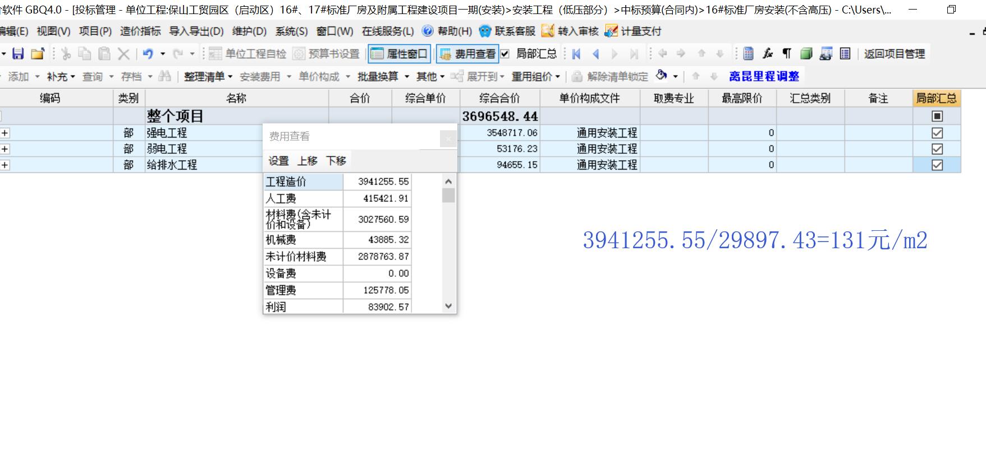Viewport: 986px width, 465px height.
Task: Click the Copy pages icon
Action: click(x=85, y=54)
